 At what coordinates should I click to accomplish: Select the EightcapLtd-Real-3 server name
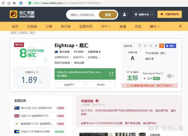click(x=153, y=73)
